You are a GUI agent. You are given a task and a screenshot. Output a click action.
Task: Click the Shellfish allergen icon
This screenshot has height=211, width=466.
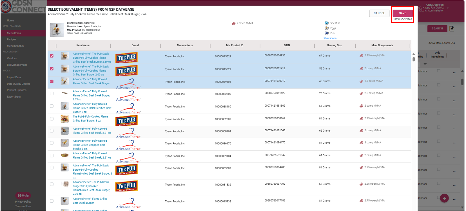click(x=327, y=23)
